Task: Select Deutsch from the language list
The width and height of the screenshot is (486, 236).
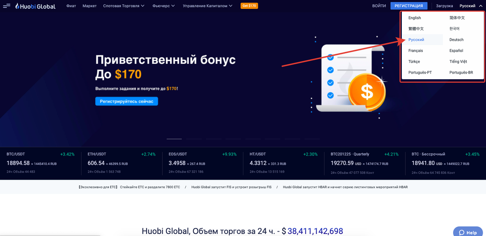Action: click(456, 40)
